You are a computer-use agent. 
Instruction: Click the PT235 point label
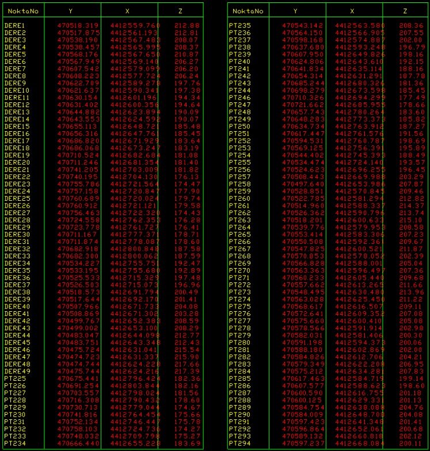(x=239, y=26)
